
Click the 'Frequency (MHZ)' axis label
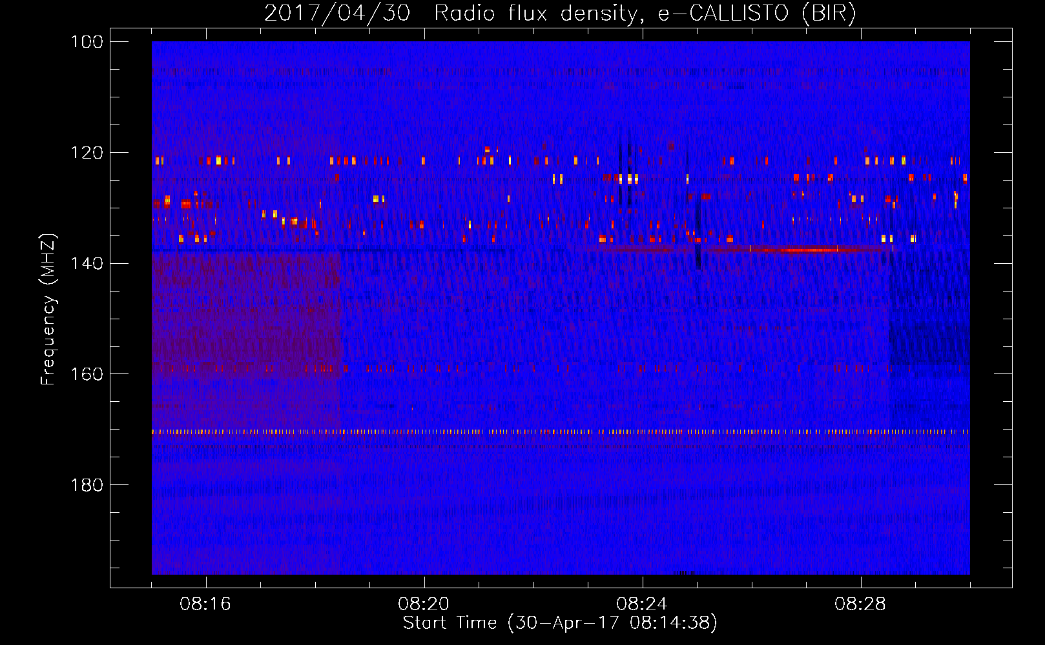[48, 309]
